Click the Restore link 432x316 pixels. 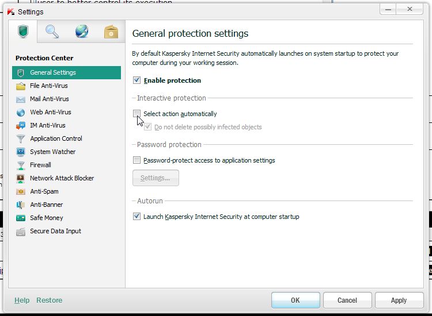pos(50,300)
